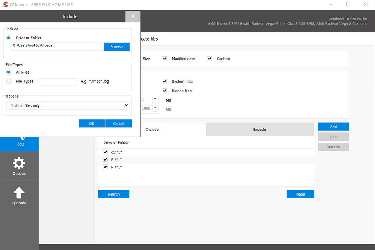
Task: Click the File Types input box
Action: tap(58, 81)
